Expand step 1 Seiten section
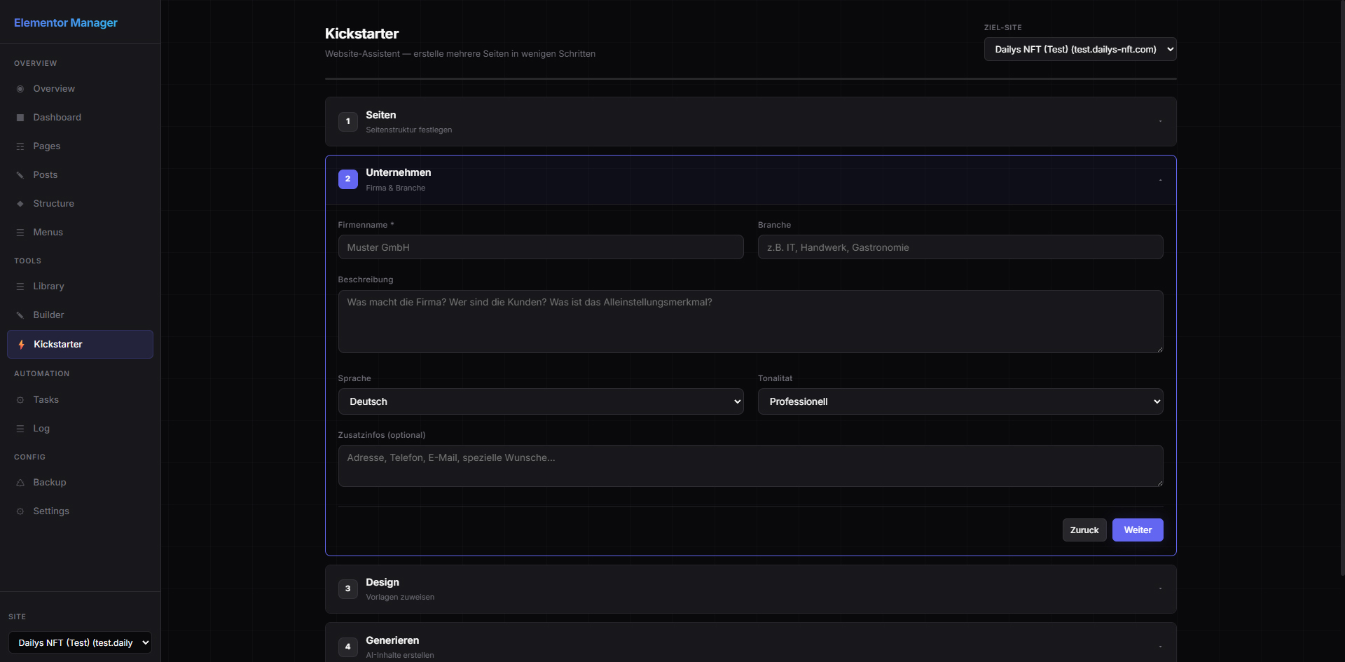 [x=750, y=121]
